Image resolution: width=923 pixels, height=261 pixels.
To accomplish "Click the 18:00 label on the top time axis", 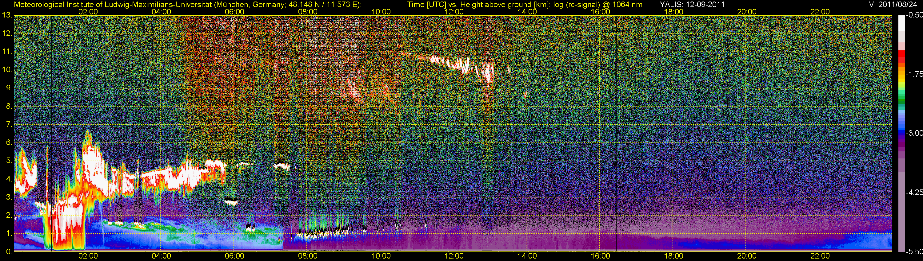I will 673,12.
